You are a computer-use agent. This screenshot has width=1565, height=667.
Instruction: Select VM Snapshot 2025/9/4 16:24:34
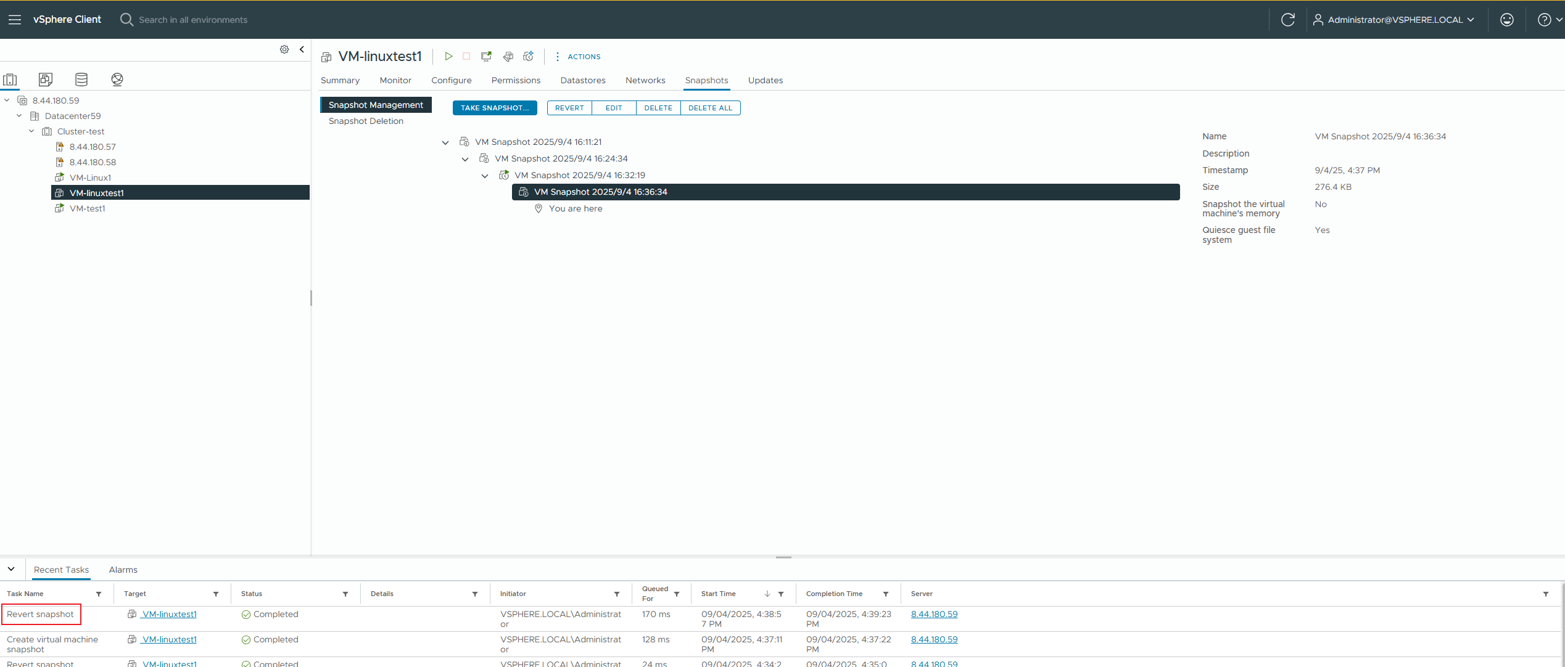pyautogui.click(x=561, y=158)
